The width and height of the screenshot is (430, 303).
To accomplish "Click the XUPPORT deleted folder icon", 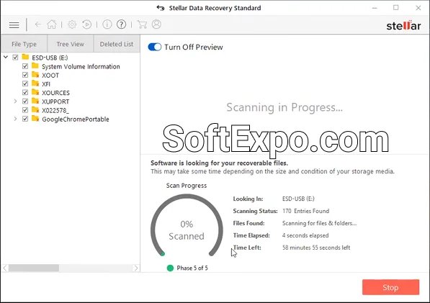I will [35, 101].
